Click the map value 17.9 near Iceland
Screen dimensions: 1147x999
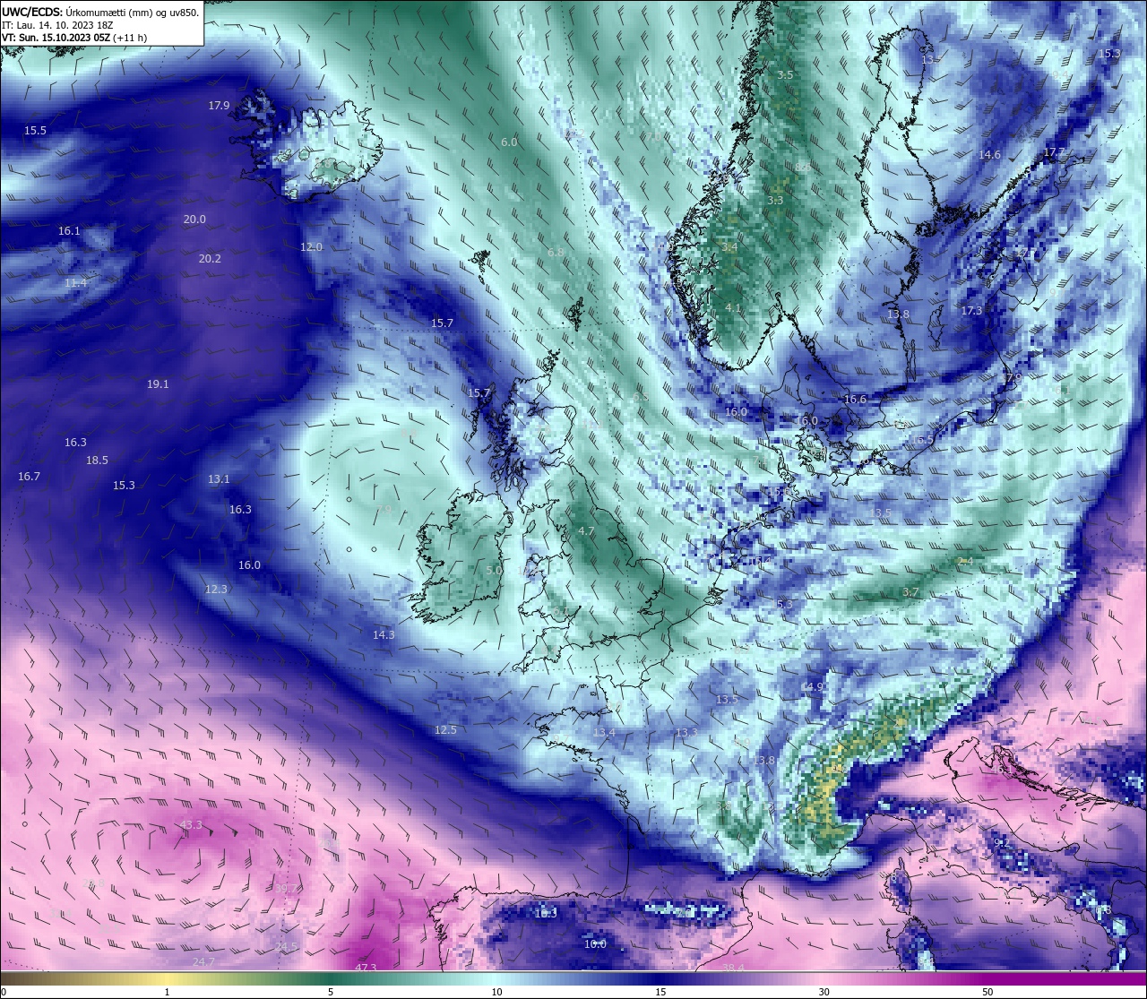[219, 106]
